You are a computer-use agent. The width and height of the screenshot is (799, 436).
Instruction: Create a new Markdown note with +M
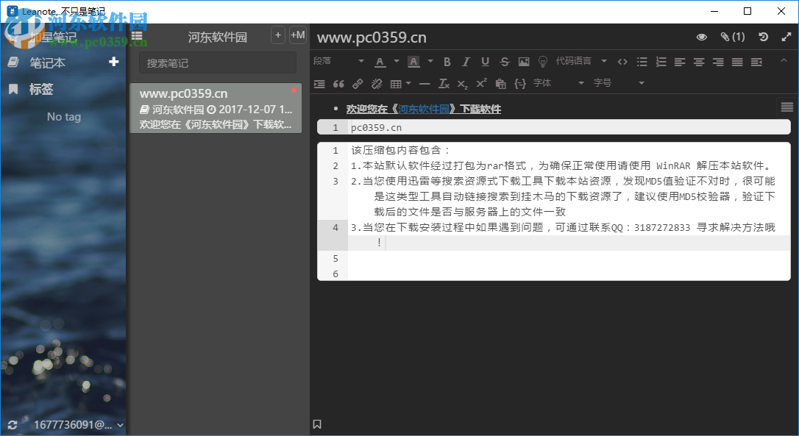tap(298, 35)
